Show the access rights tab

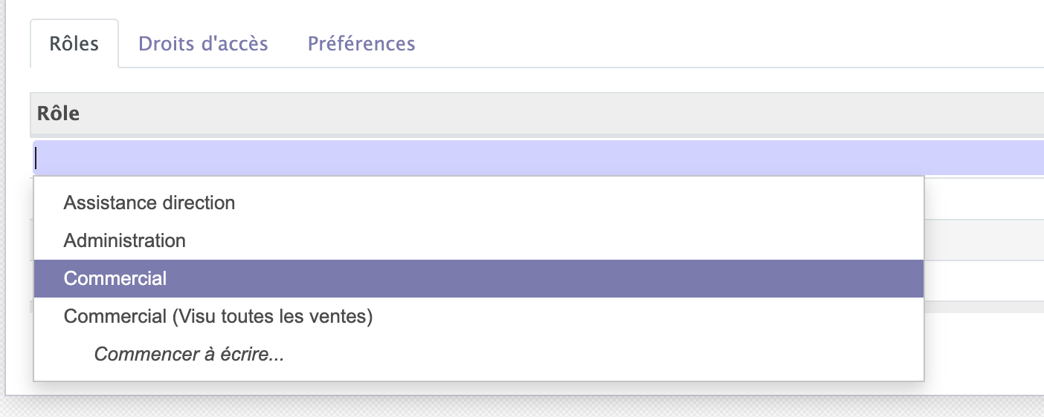203,44
